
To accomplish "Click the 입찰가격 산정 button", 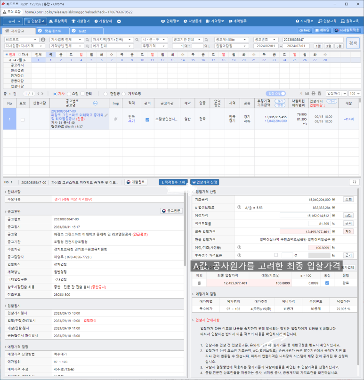I will point(204,182).
